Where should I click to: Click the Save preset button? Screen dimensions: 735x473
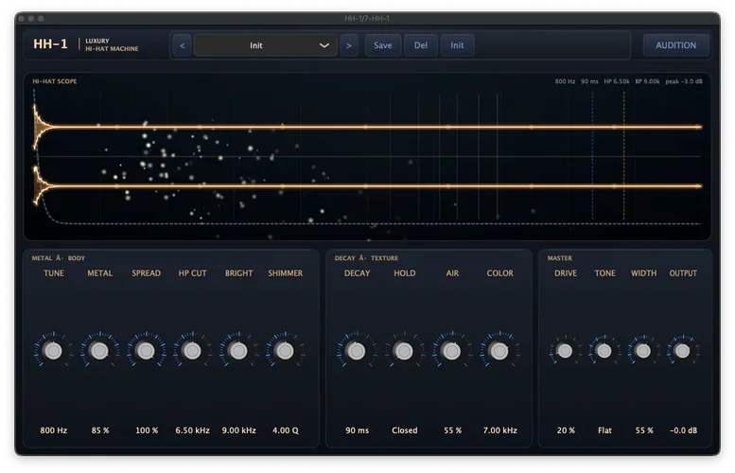click(382, 45)
